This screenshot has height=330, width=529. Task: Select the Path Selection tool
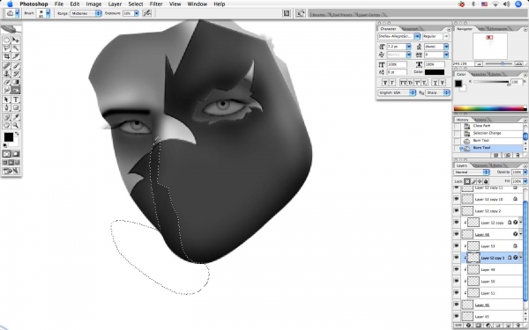tap(6, 99)
